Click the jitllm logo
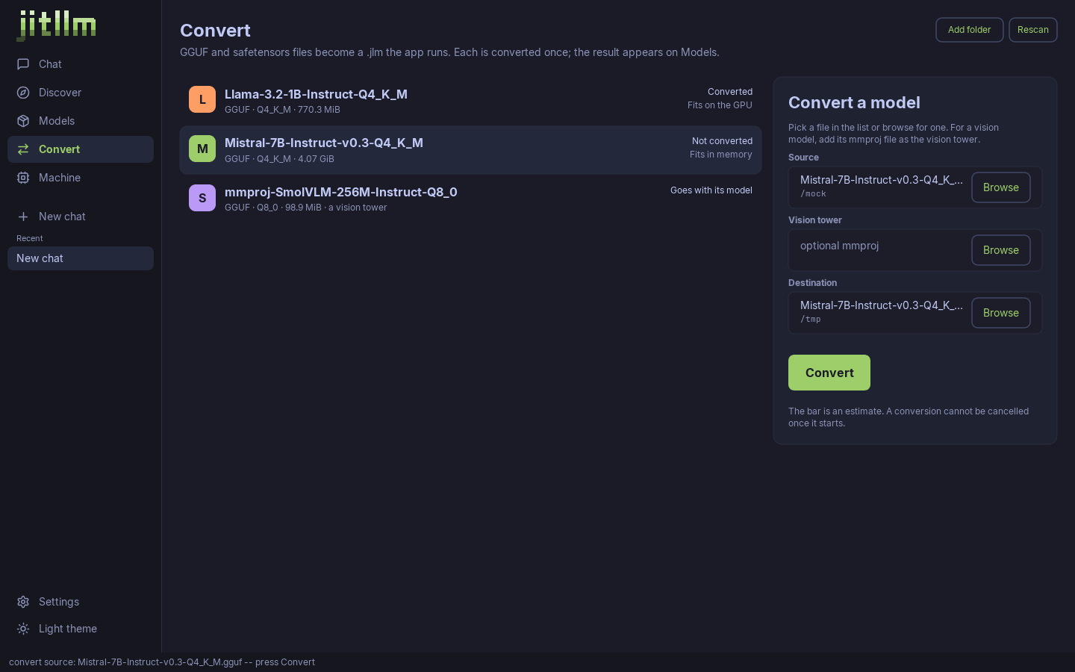This screenshot has width=1075, height=672. [57, 25]
